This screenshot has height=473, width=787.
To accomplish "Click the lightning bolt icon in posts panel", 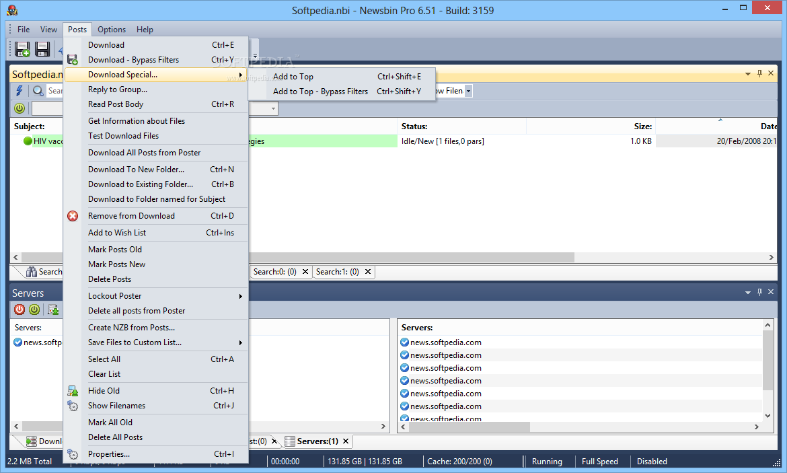I will (20, 90).
